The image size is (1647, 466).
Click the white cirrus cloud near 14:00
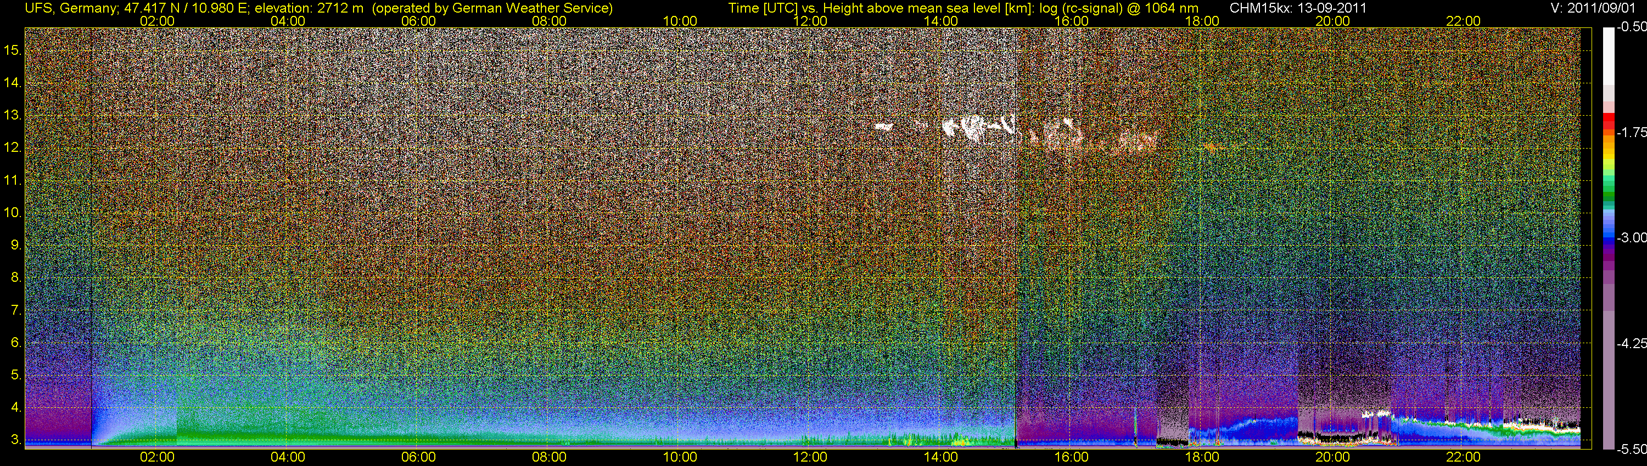click(978, 129)
